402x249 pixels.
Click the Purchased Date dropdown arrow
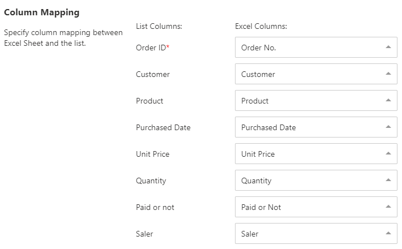coord(388,127)
